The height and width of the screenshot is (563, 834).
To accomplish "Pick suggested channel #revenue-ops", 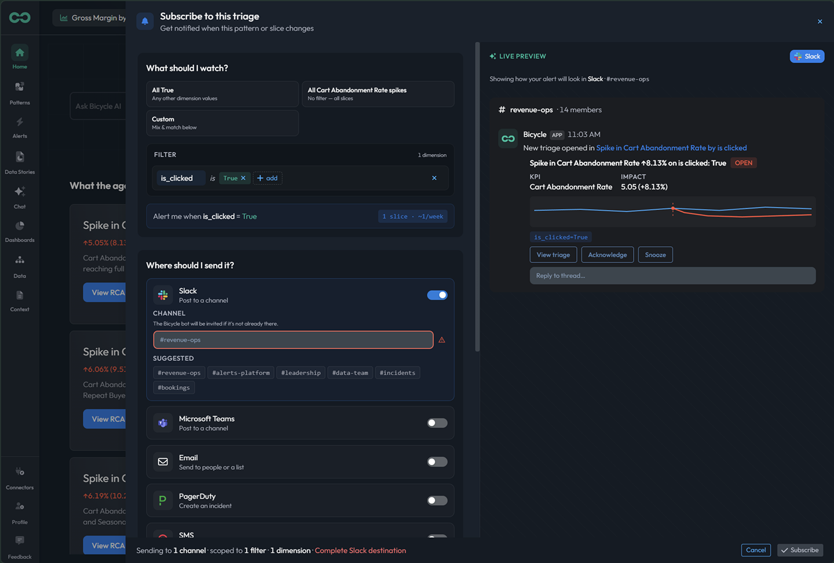I will point(179,373).
